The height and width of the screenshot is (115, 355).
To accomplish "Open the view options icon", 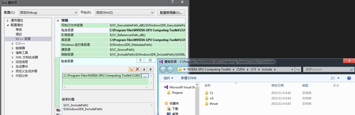I will tap(333, 78).
